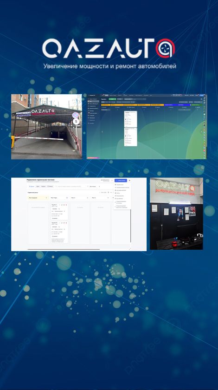Open the neon sign workshop photo
This screenshot has height=390, width=218.
pyautogui.click(x=176, y=214)
